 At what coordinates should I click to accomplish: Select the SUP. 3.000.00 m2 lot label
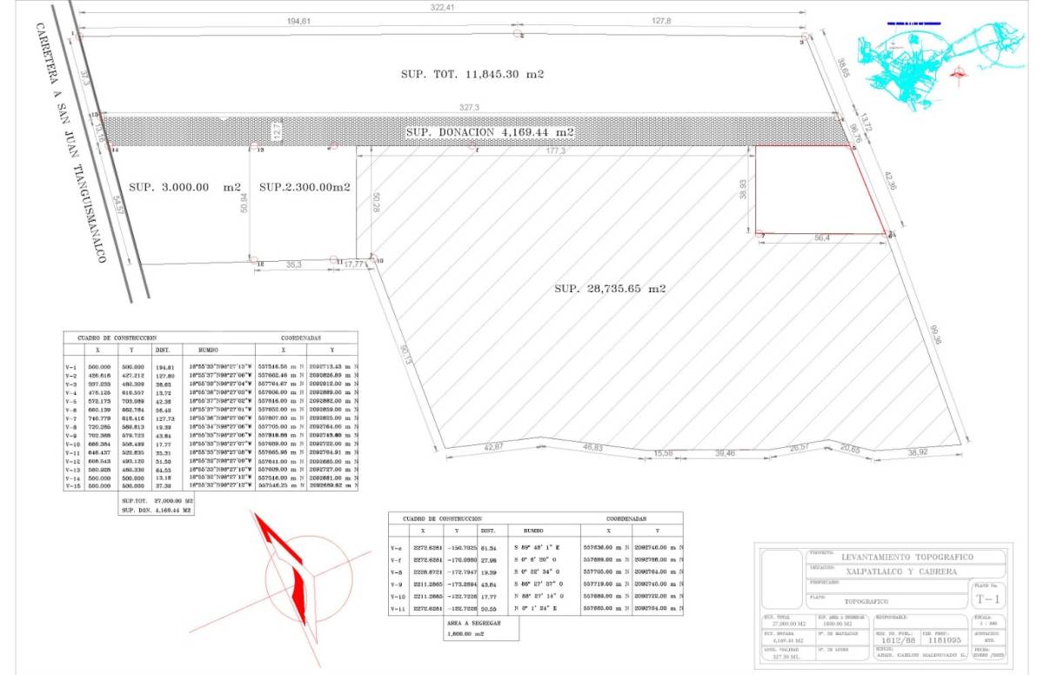tap(184, 187)
